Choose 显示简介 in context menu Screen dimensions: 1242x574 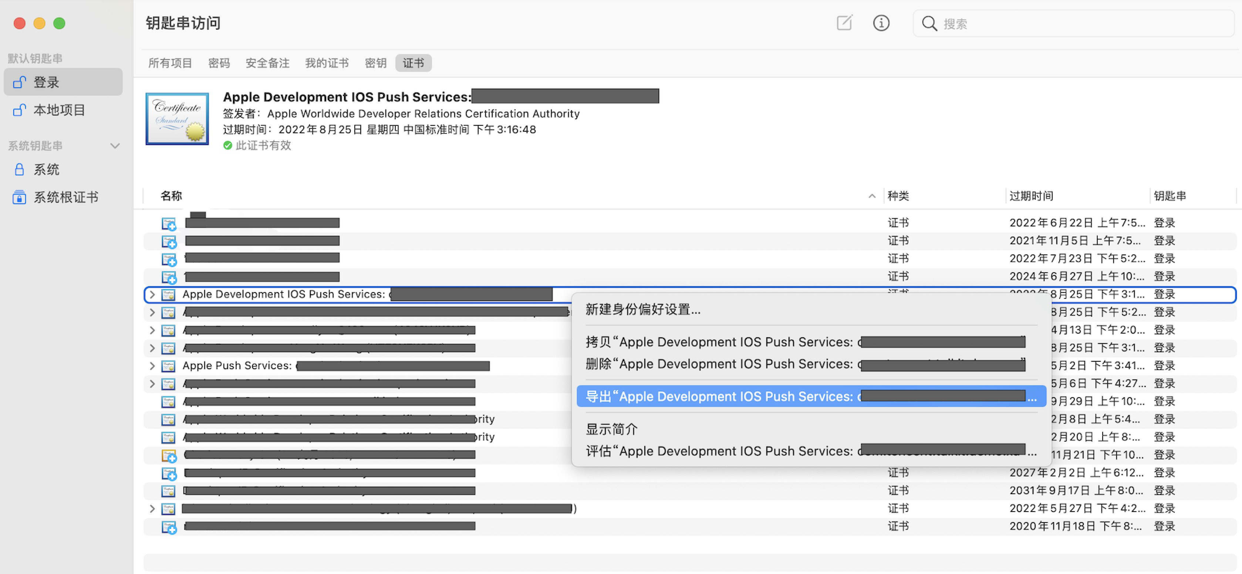(x=611, y=429)
